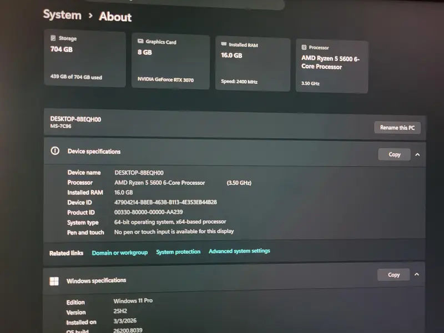Go back to System breadcrumb

pyautogui.click(x=62, y=15)
